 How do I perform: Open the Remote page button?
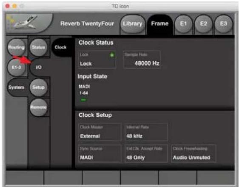tap(38, 108)
